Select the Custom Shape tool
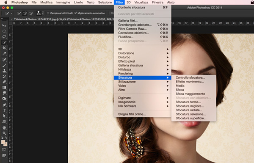This screenshot has height=163, width=254. click(x=4, y=122)
